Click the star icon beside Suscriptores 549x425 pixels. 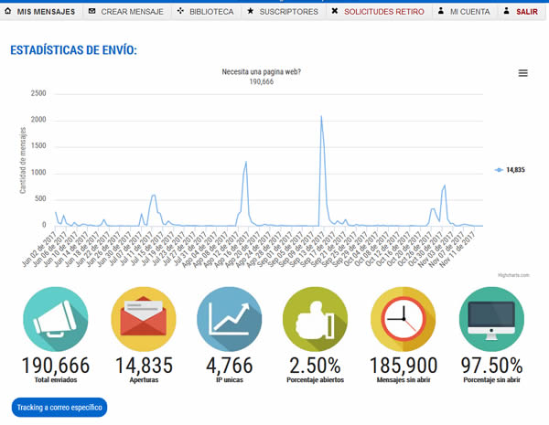[250, 11]
